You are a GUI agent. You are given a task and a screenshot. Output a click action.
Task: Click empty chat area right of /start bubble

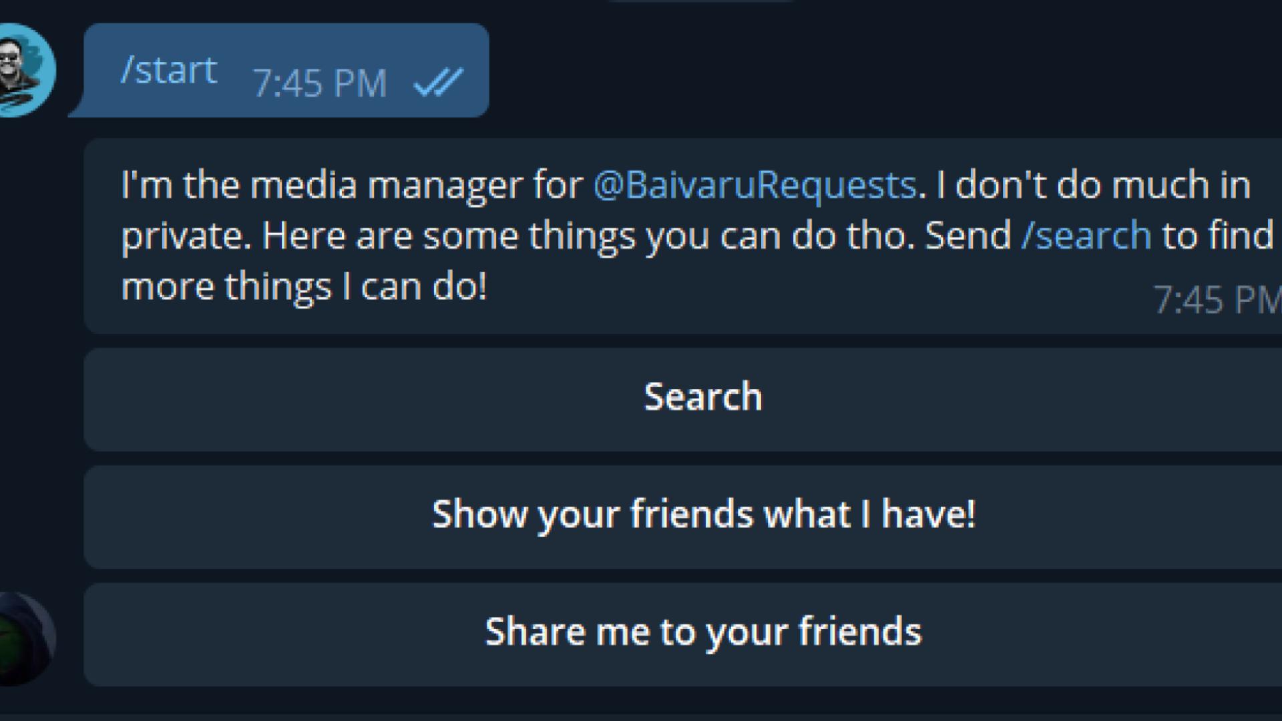pyautogui.click(x=868, y=70)
